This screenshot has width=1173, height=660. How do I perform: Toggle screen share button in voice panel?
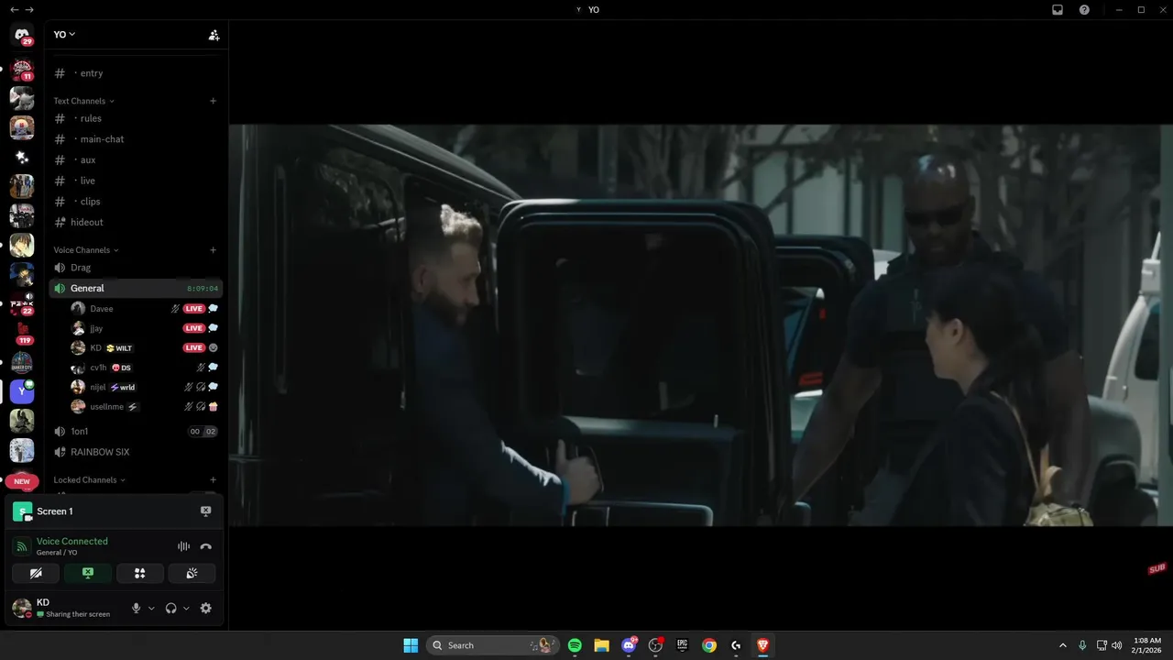pos(88,573)
